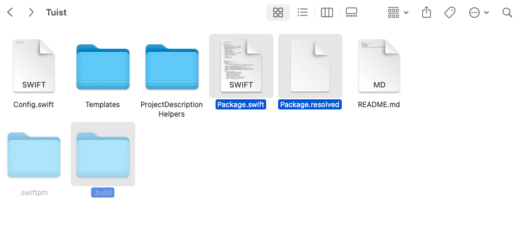Click the Share toolbar icon
Image resolution: width=521 pixels, height=238 pixels.
pos(426,12)
